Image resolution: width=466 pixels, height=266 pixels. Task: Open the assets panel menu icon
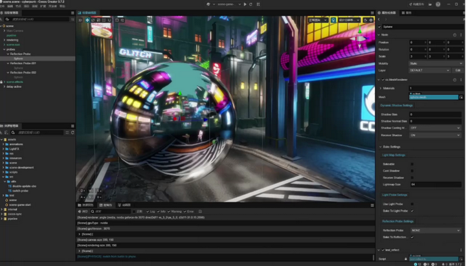click(x=72, y=126)
